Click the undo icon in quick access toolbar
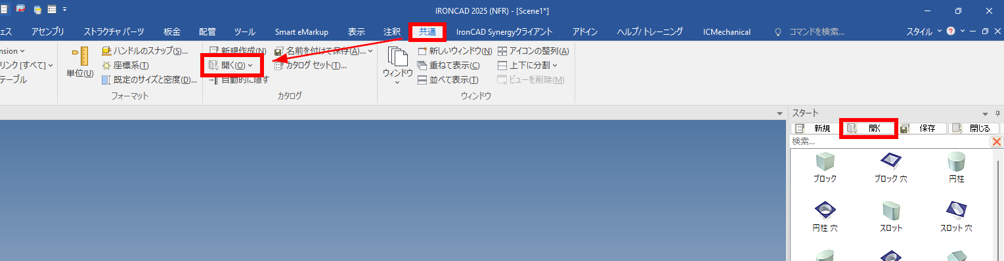Image resolution: width=1004 pixels, height=261 pixels. pyautogui.click(x=22, y=9)
